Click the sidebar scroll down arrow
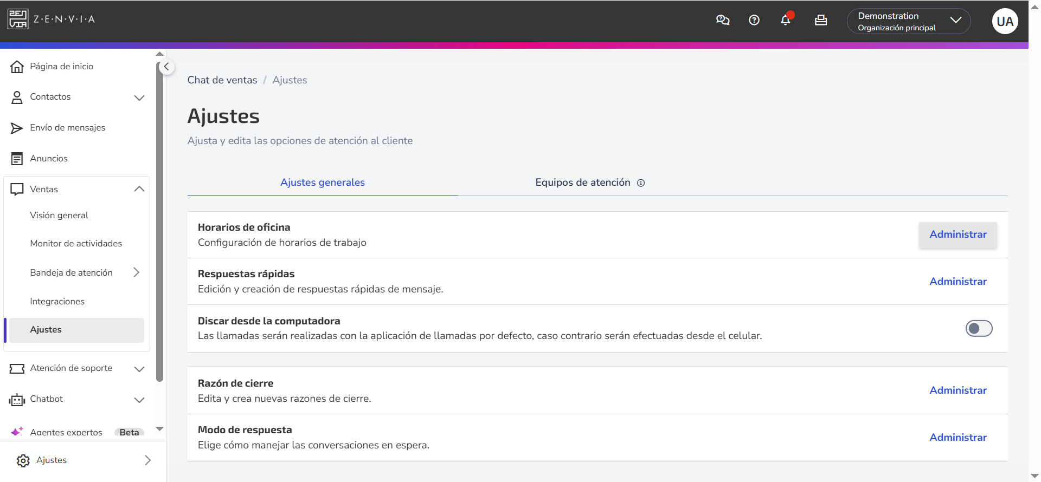Viewport: 1041px width, 482px height. 159,429
